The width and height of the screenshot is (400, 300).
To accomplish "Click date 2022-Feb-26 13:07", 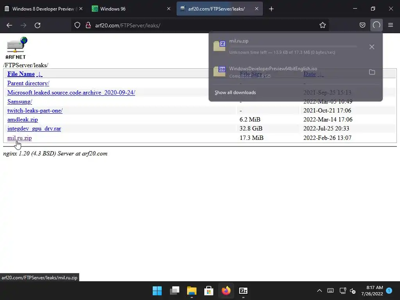I will point(327,138).
